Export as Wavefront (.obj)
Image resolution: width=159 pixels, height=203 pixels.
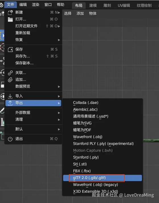tap(102, 137)
